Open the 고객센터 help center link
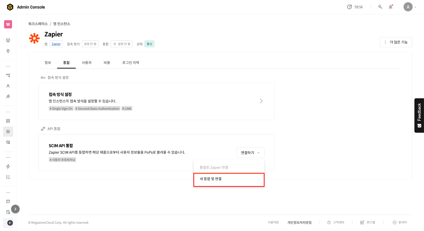Screen dimensions: 424x231 click(336, 223)
